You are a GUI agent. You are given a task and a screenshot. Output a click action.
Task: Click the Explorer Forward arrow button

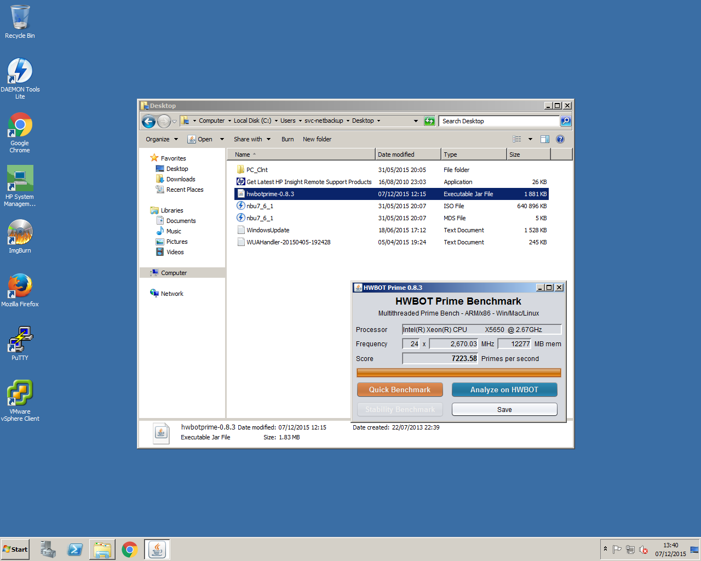[x=164, y=121]
